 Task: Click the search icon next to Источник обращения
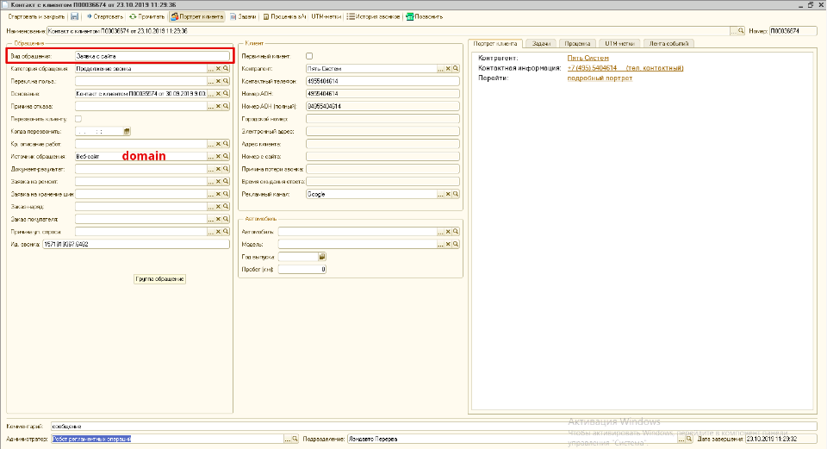pos(226,156)
